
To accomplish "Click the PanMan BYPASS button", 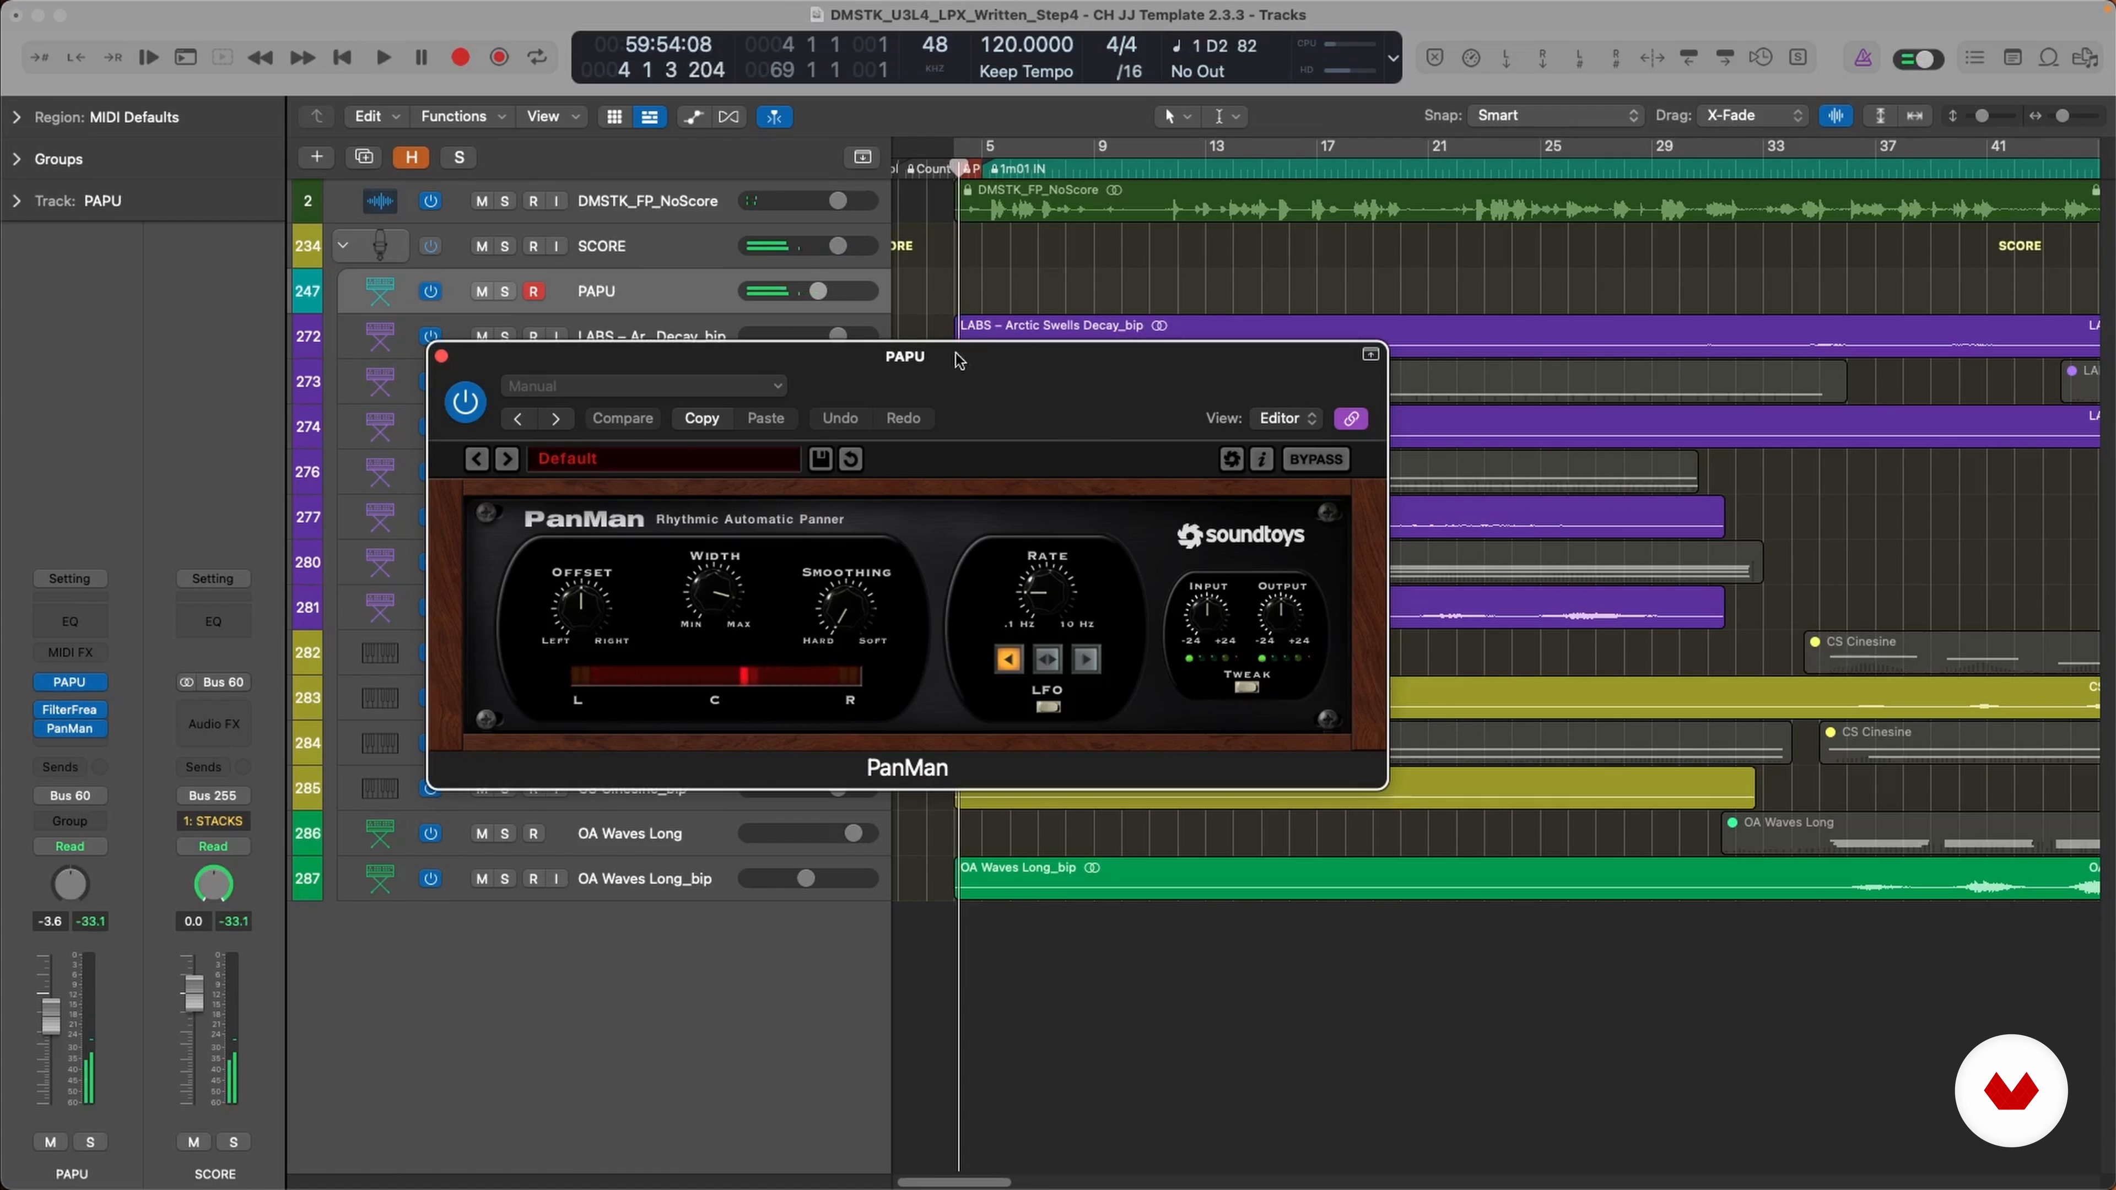I will (x=1315, y=459).
